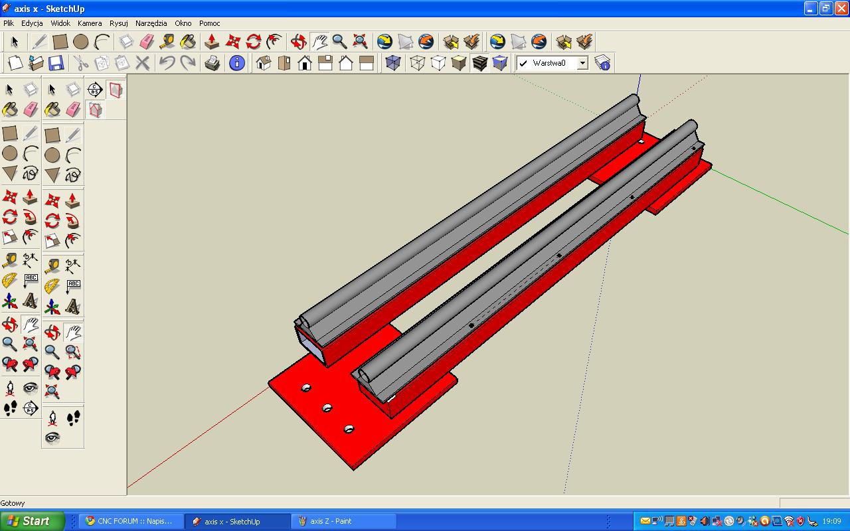Switch to Iso view house icon
This screenshot has height=531, width=850.
click(x=264, y=63)
